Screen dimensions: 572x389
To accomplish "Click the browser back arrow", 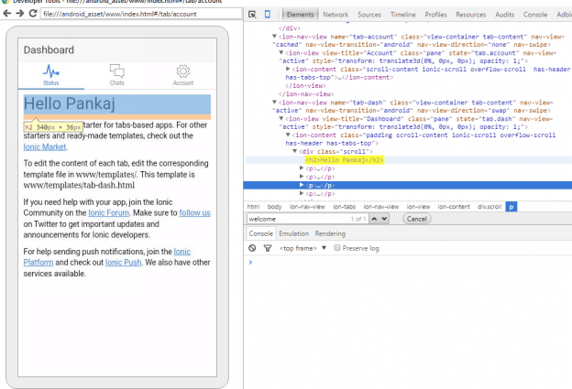I will click(7, 14).
